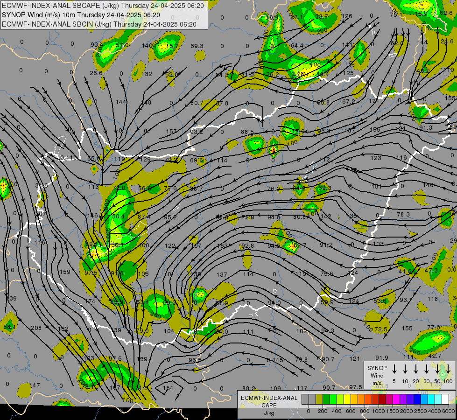Click the map value 96.5
Viewport: 457px width, 420px height.
195,360
